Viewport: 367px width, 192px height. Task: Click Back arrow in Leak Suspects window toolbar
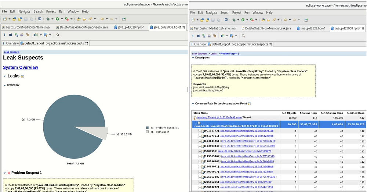(x=102, y=19)
